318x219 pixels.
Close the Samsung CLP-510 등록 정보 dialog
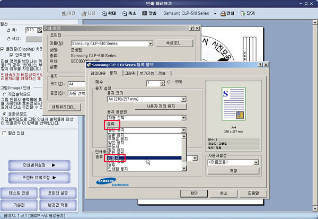tap(266, 65)
